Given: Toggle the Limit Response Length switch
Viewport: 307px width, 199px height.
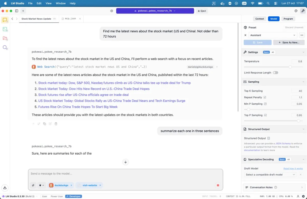Looking at the screenshot, I should pyautogui.click(x=275, y=73).
